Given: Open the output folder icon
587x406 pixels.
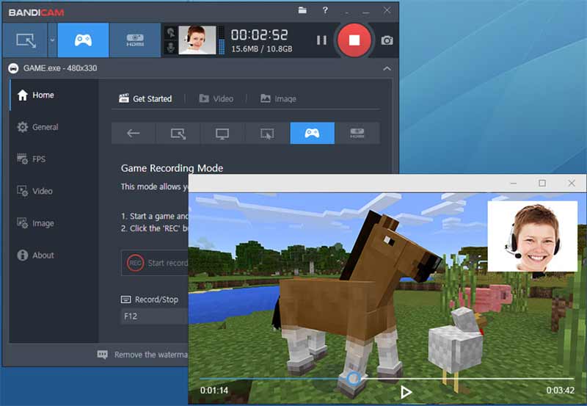Looking at the screenshot, I should coord(302,10).
